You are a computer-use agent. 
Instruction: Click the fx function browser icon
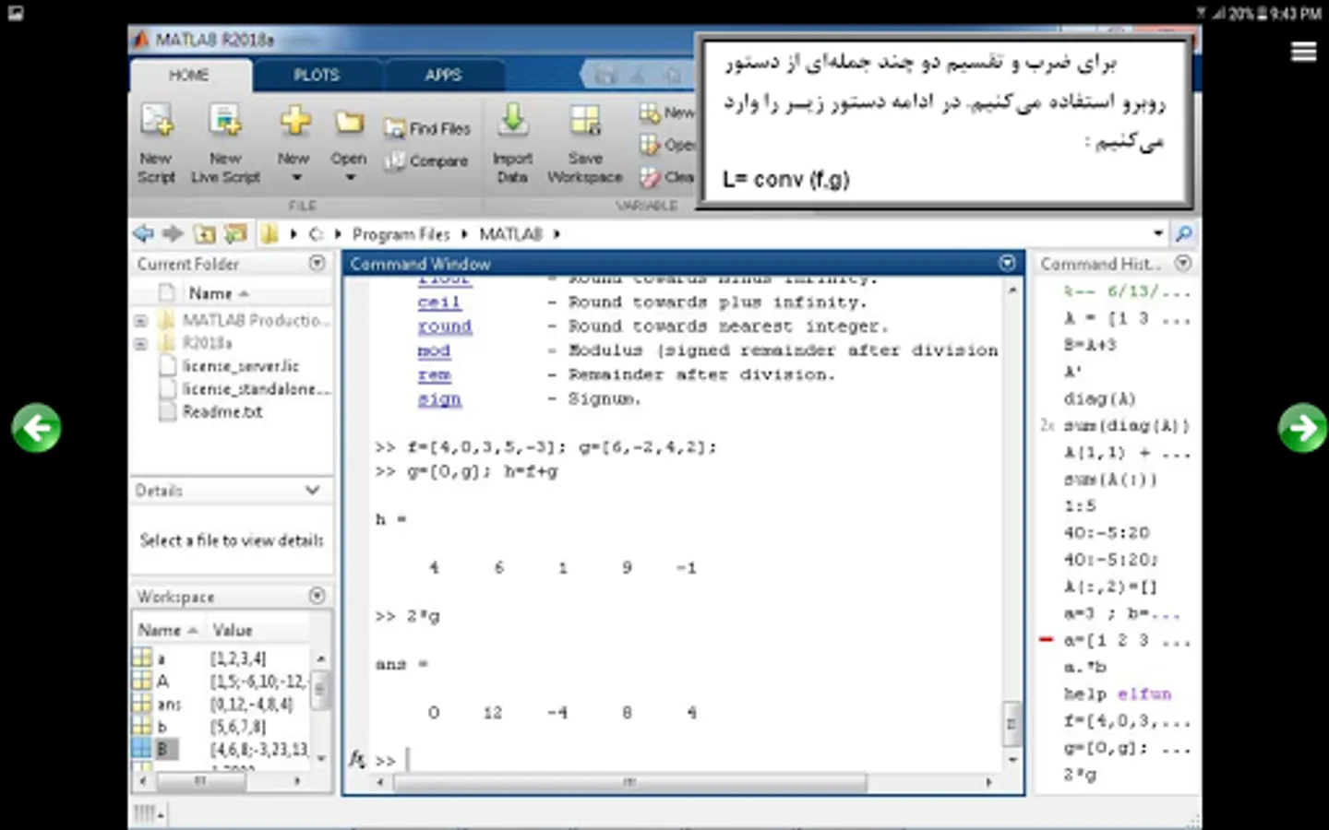coord(357,760)
